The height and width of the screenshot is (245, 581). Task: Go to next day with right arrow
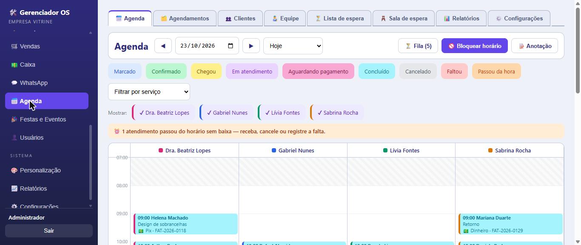pyautogui.click(x=251, y=46)
